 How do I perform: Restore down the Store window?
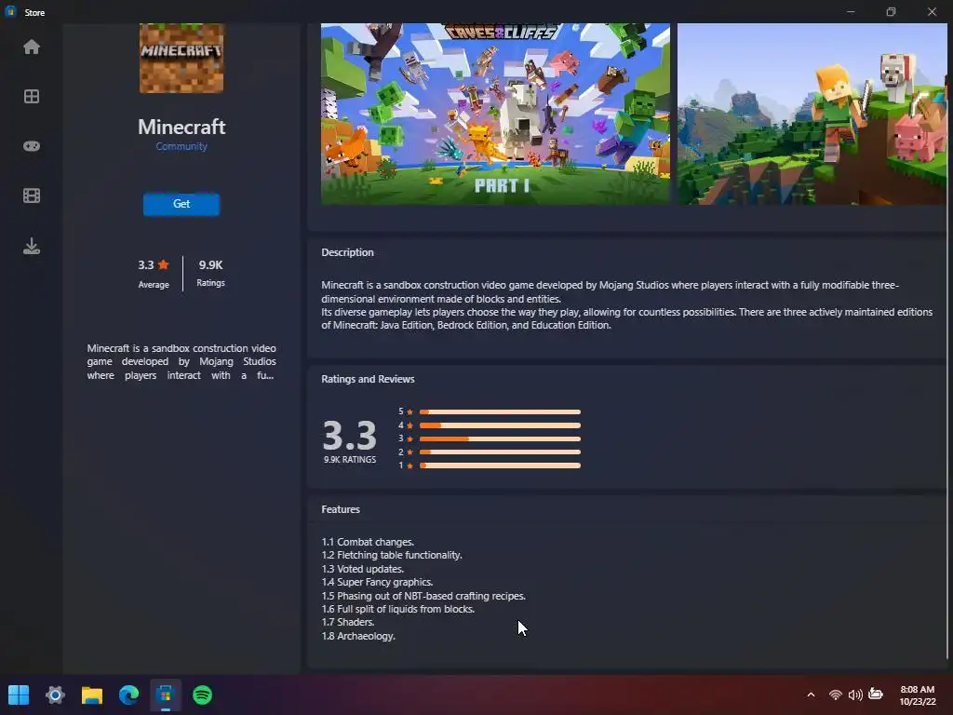tap(891, 11)
